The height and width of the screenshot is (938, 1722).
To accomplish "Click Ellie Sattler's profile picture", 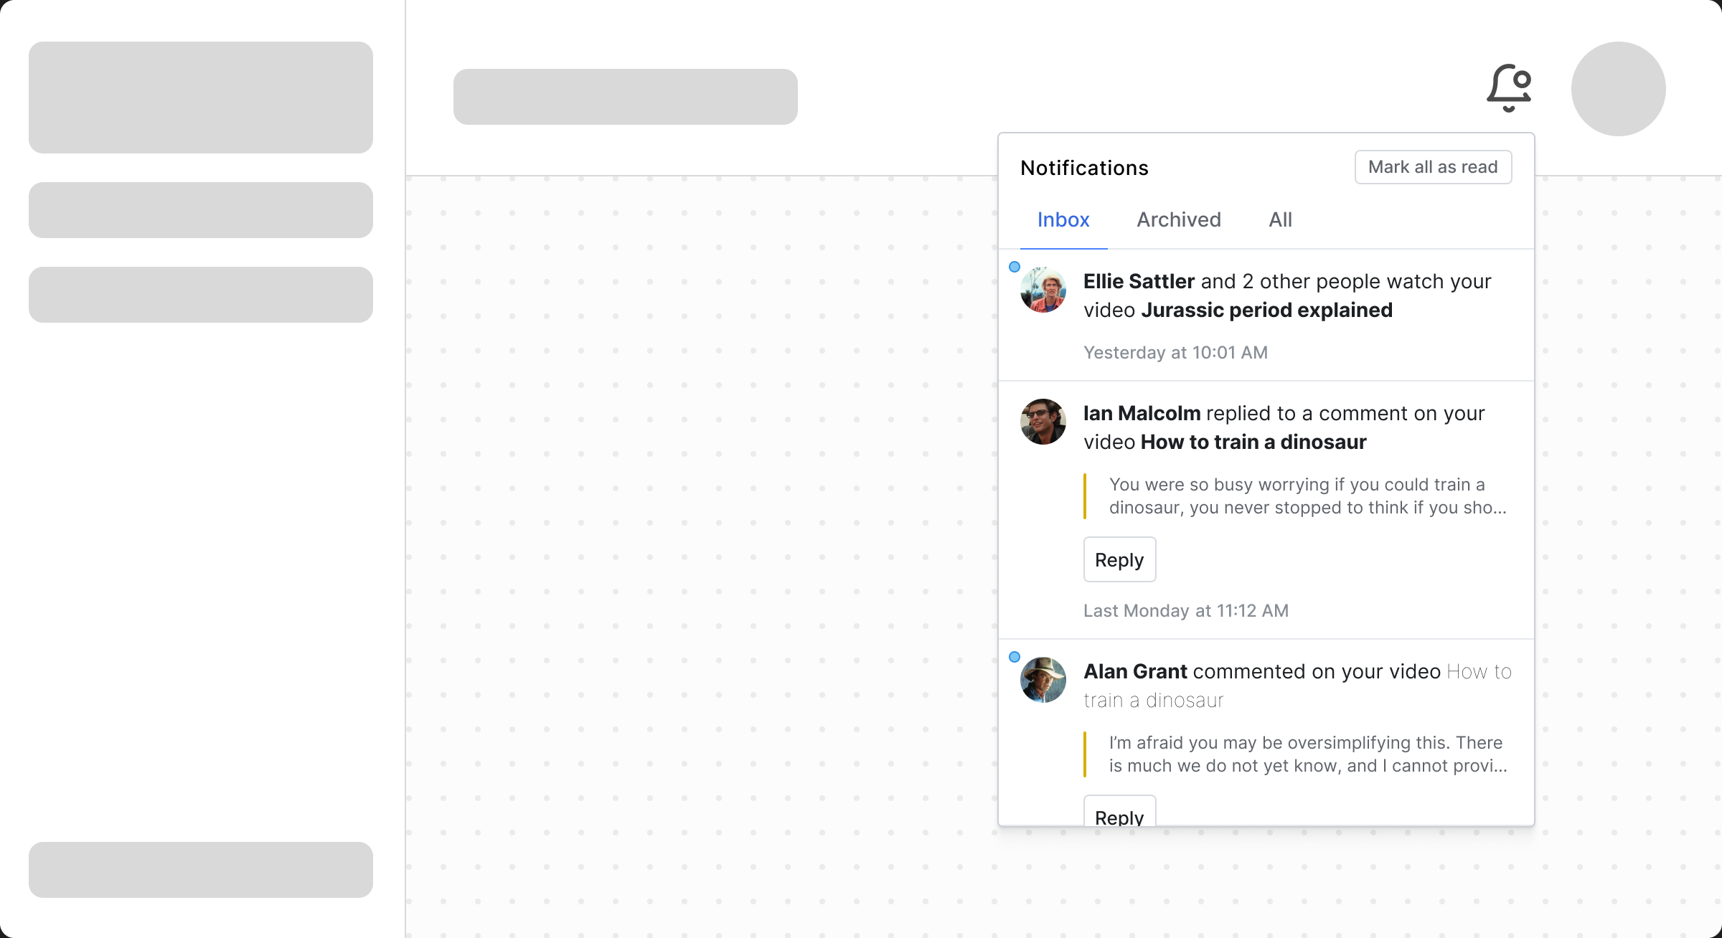I will pos(1043,290).
